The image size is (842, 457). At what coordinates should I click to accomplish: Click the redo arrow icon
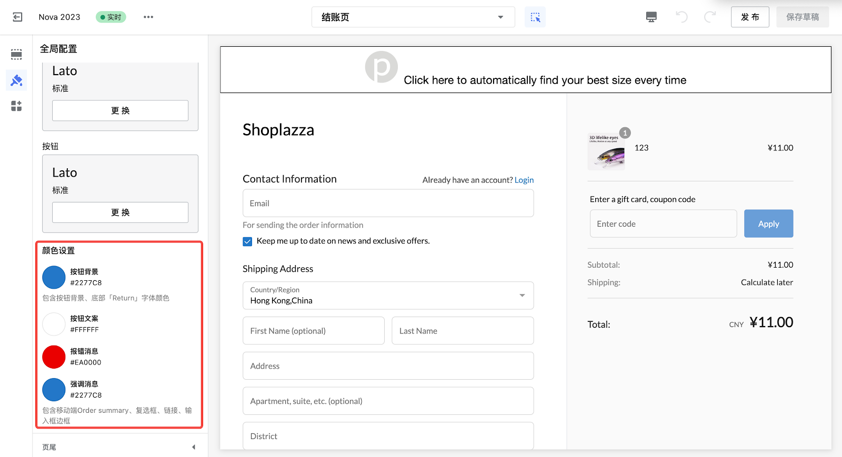[x=709, y=17]
